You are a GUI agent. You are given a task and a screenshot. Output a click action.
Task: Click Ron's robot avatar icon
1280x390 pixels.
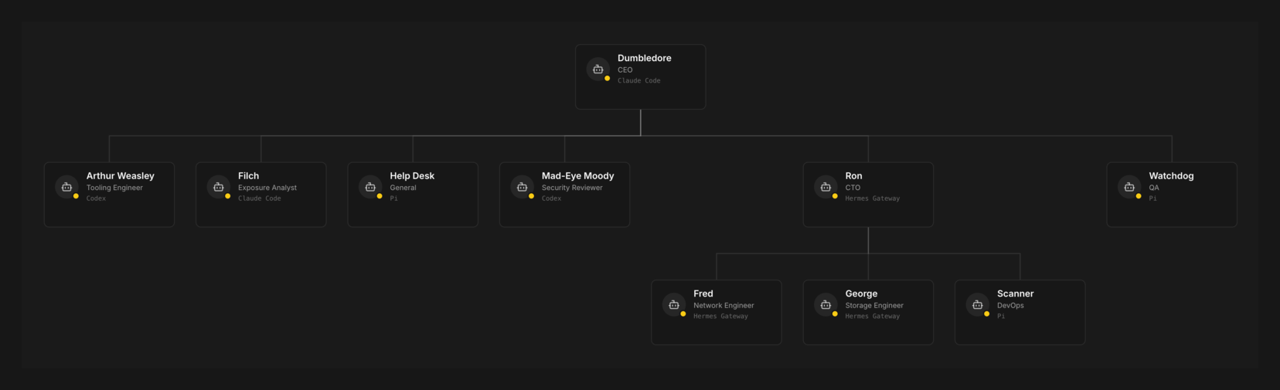pos(826,187)
